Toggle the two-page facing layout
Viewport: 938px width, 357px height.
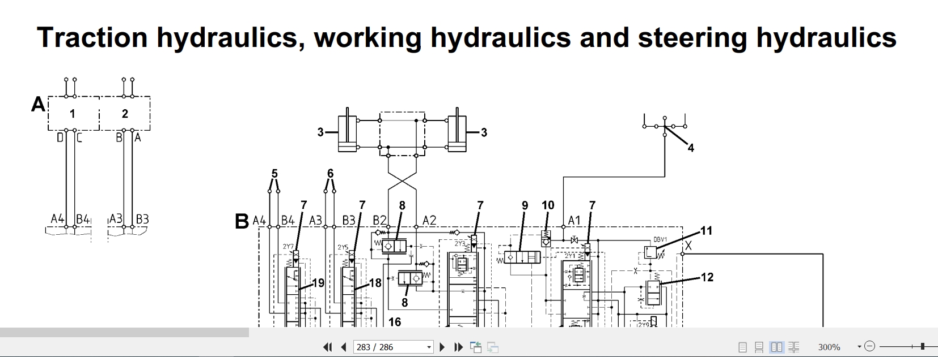pos(777,347)
